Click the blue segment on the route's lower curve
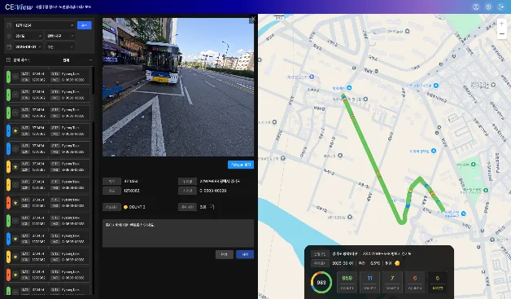The image size is (511, 299). [x=407, y=206]
